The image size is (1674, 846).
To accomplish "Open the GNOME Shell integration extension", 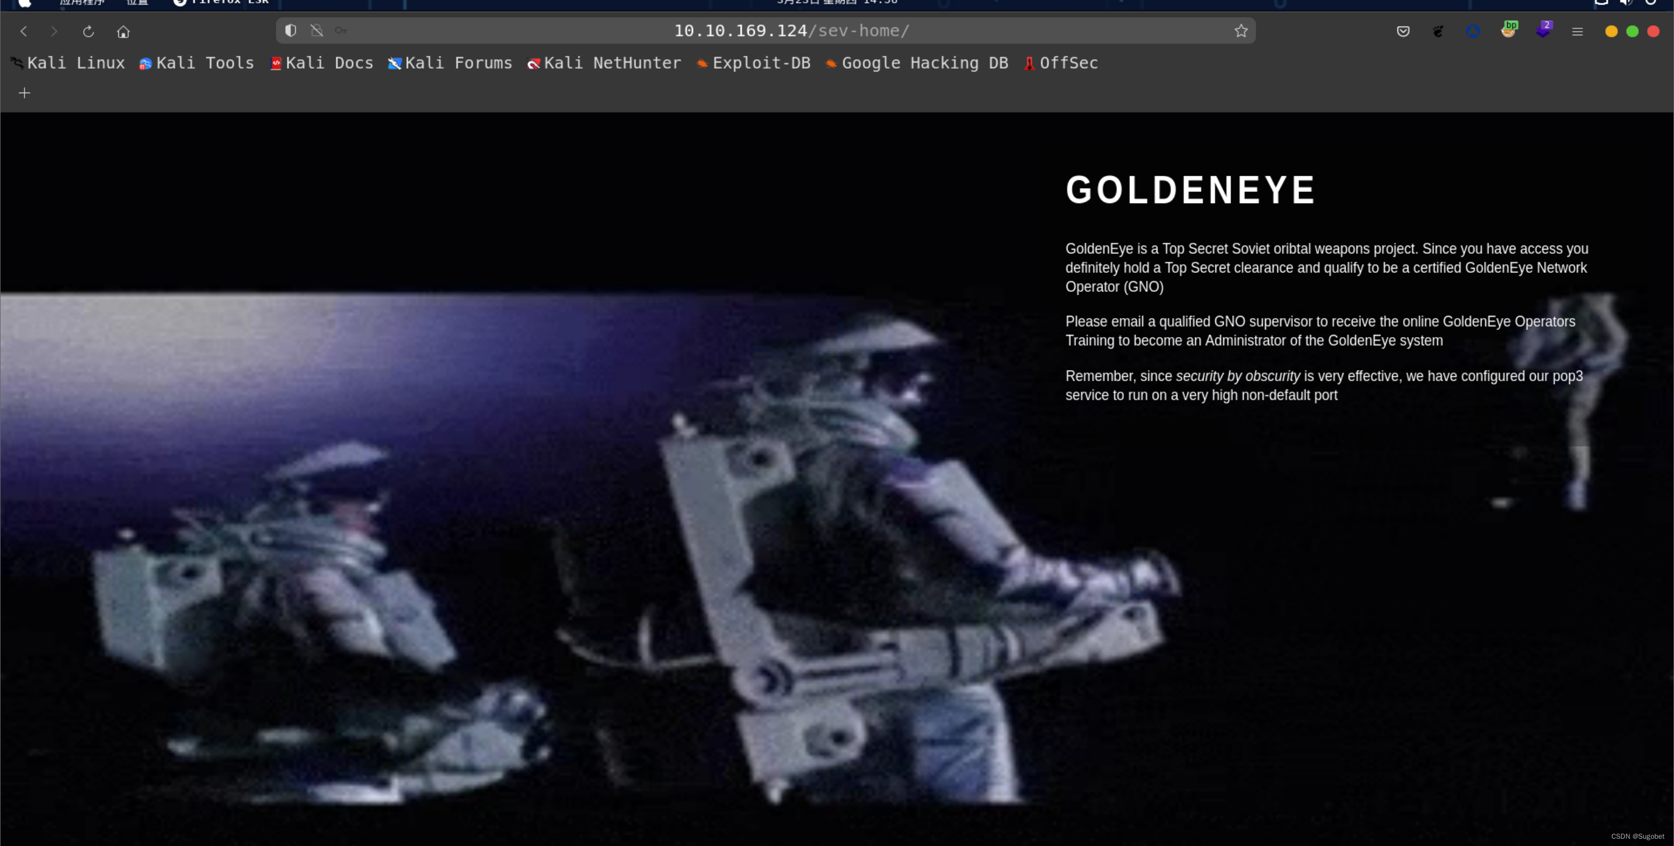I will 1438,31.
